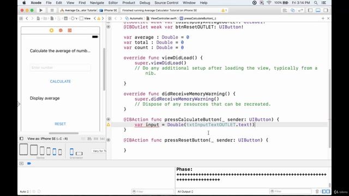The image size is (349, 196).
Task: Open pressCalculateButton method jump bar segment
Action: click(198, 19)
